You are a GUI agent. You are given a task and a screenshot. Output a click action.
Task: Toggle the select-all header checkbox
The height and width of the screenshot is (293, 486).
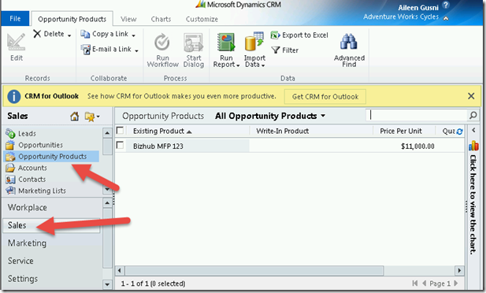click(x=120, y=130)
